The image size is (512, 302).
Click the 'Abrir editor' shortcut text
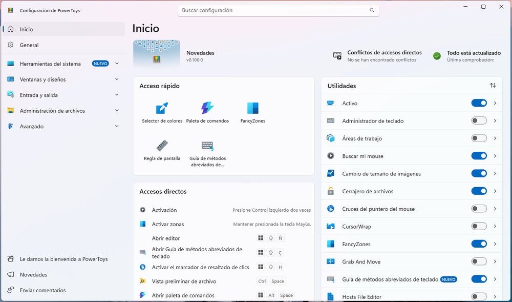pos(166,238)
